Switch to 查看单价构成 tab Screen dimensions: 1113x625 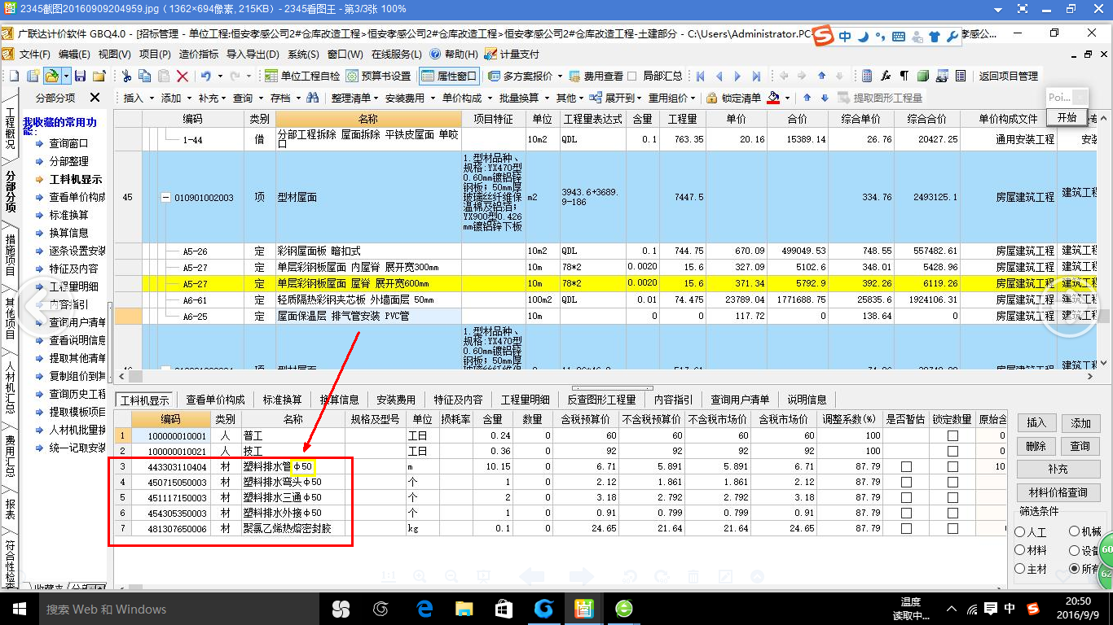(215, 400)
